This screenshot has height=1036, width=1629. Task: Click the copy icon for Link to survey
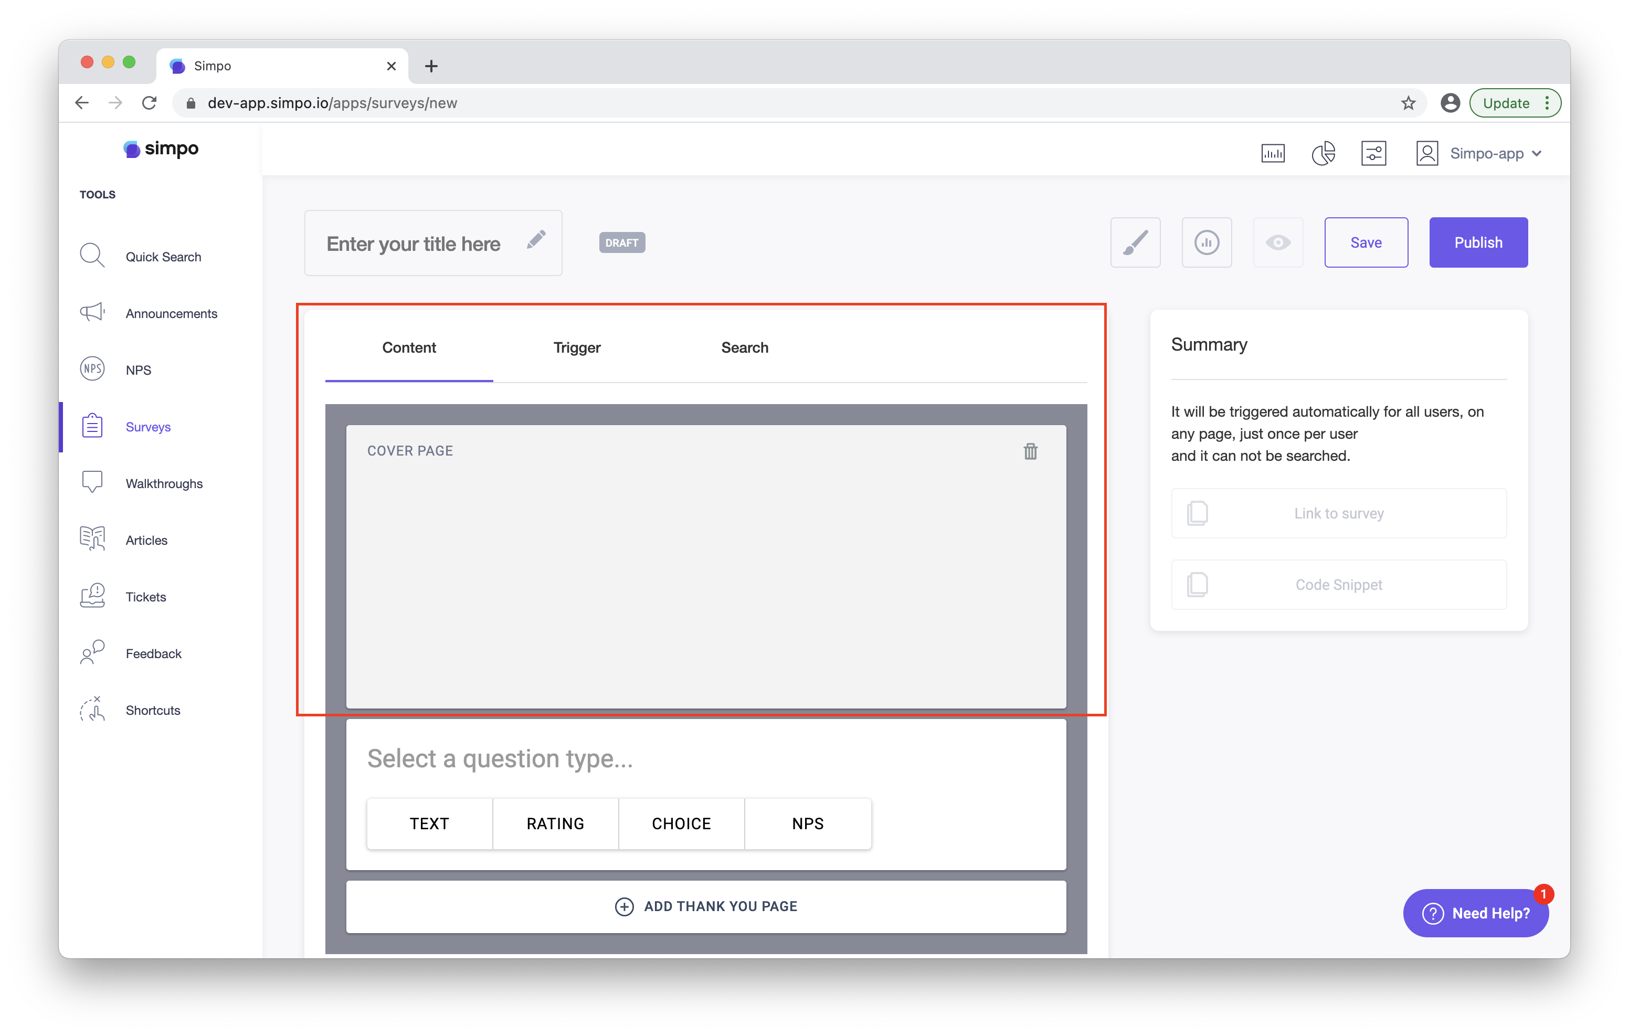(1198, 513)
